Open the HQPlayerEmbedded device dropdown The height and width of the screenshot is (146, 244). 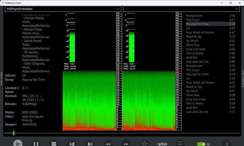point(63,9)
